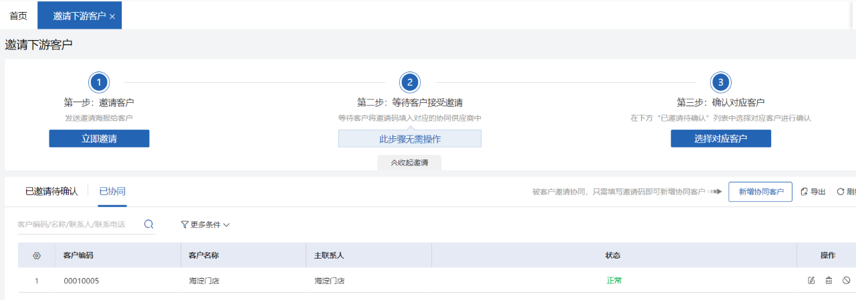Click the row number 1 cell
Screen dimensions: 856x300
[x=37, y=281]
